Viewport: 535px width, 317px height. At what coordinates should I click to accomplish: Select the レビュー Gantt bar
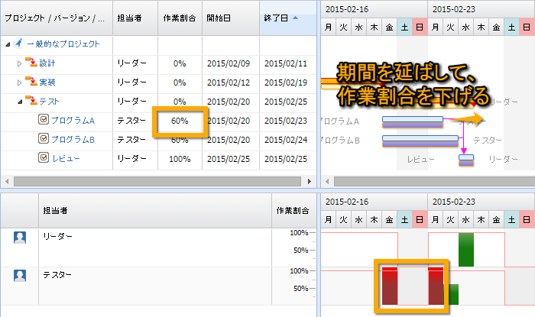tap(466, 160)
